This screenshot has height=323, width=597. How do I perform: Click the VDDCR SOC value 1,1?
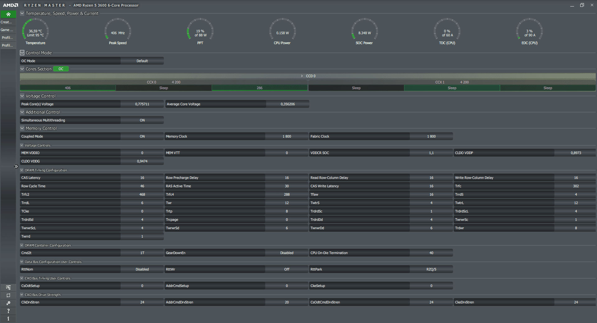(x=431, y=153)
